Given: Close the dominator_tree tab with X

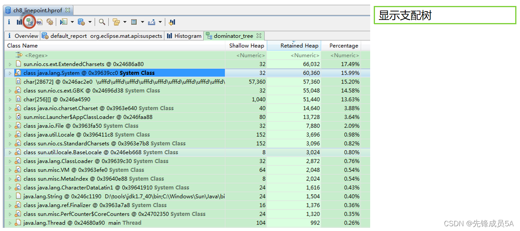Looking at the screenshot, I should coord(259,36).
